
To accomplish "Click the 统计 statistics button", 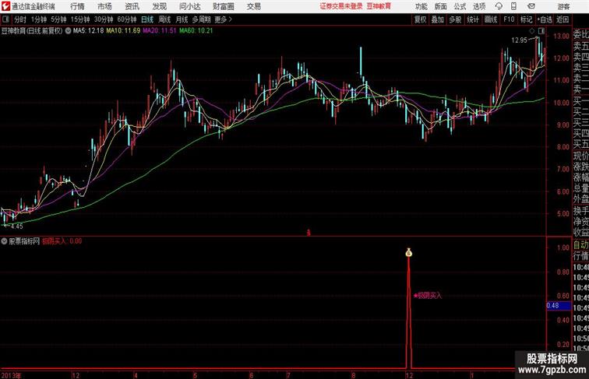I will point(473,19).
